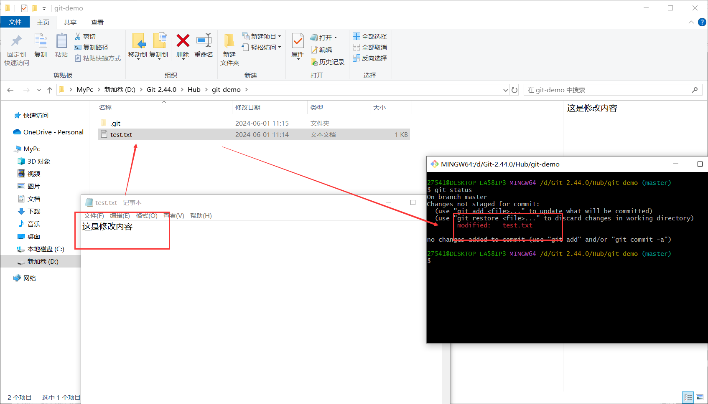
Task: Click Invert selection (反向选择)
Action: 370,58
